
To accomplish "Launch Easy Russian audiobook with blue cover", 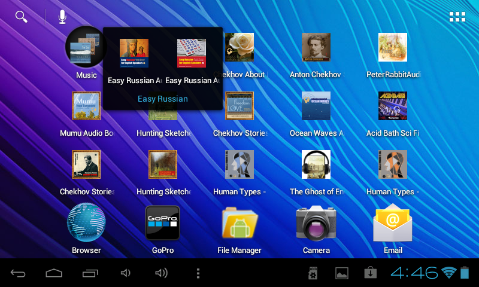I will (134, 53).
